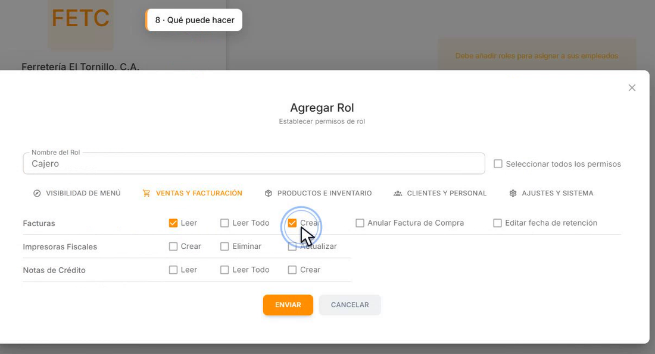Close the Agregar Rol dialog
655x354 pixels.
click(x=632, y=88)
